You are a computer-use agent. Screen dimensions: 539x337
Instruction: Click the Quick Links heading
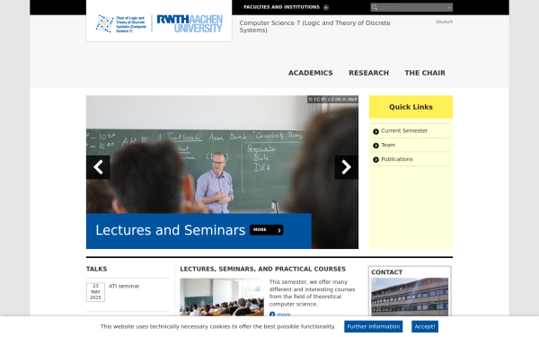[x=411, y=107]
